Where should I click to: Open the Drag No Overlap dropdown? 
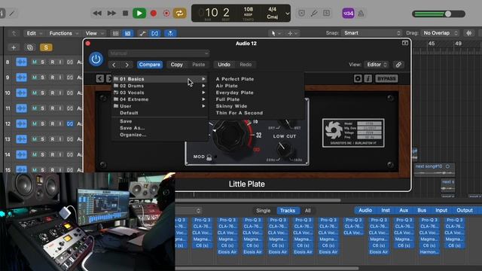(x=440, y=33)
